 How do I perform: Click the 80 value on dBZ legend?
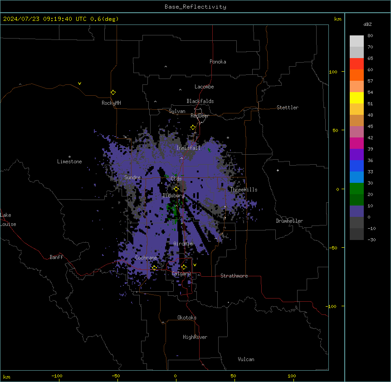click(370, 36)
